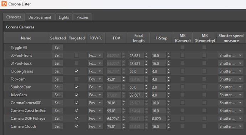Enable MB (Geometry) for JuiceCam
The image size is (246, 135).
(204, 95)
